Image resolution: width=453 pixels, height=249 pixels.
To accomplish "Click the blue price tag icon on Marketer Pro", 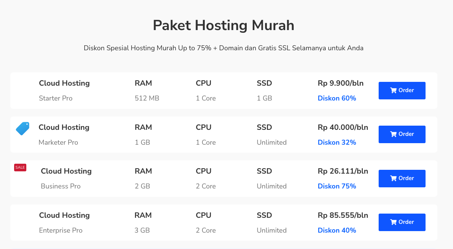I will click(x=22, y=128).
